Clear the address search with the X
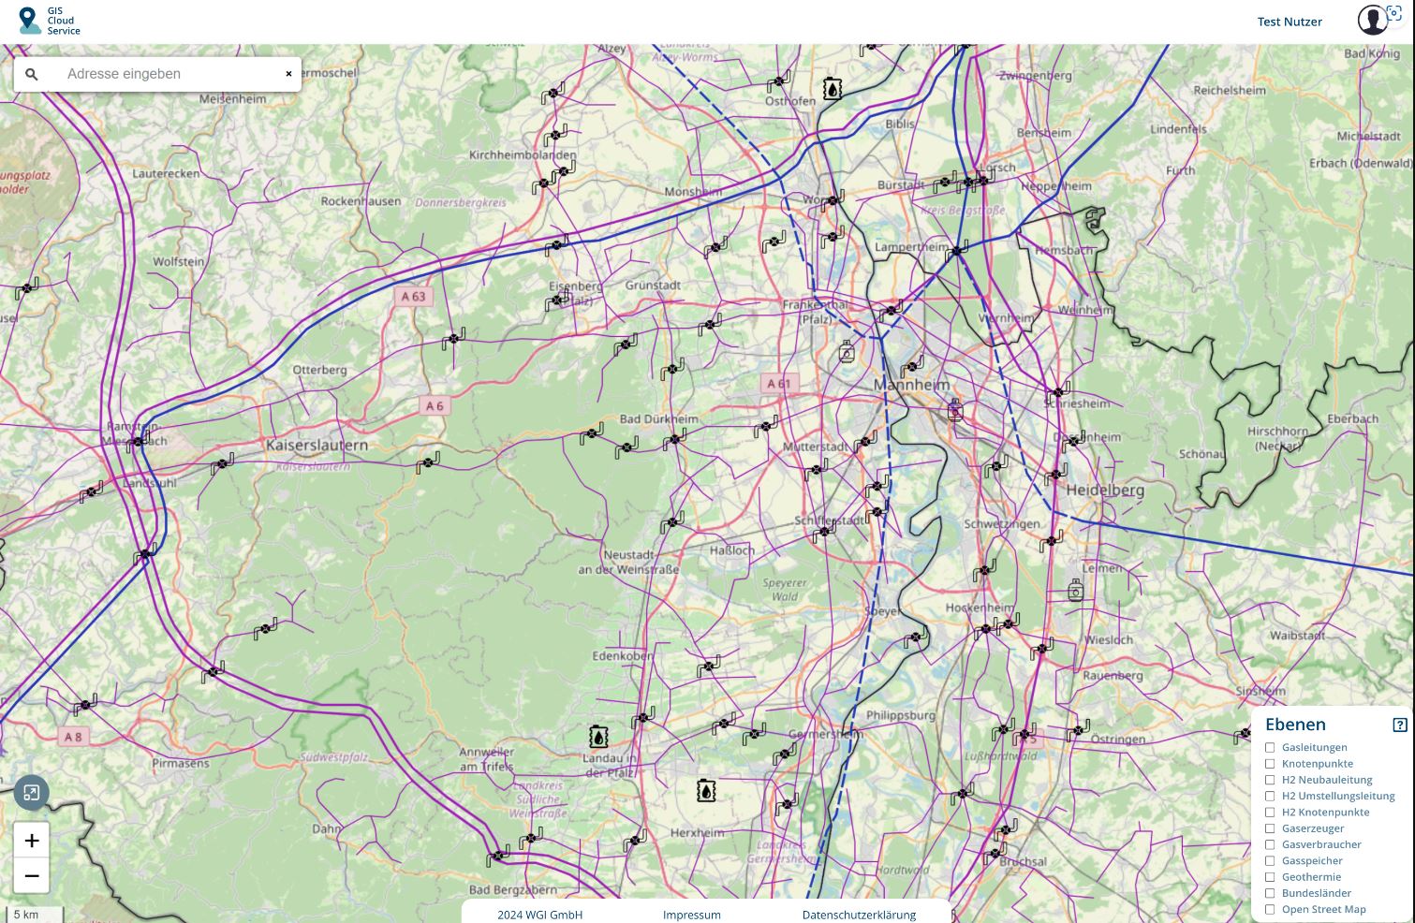This screenshot has width=1415, height=923. pyautogui.click(x=288, y=74)
